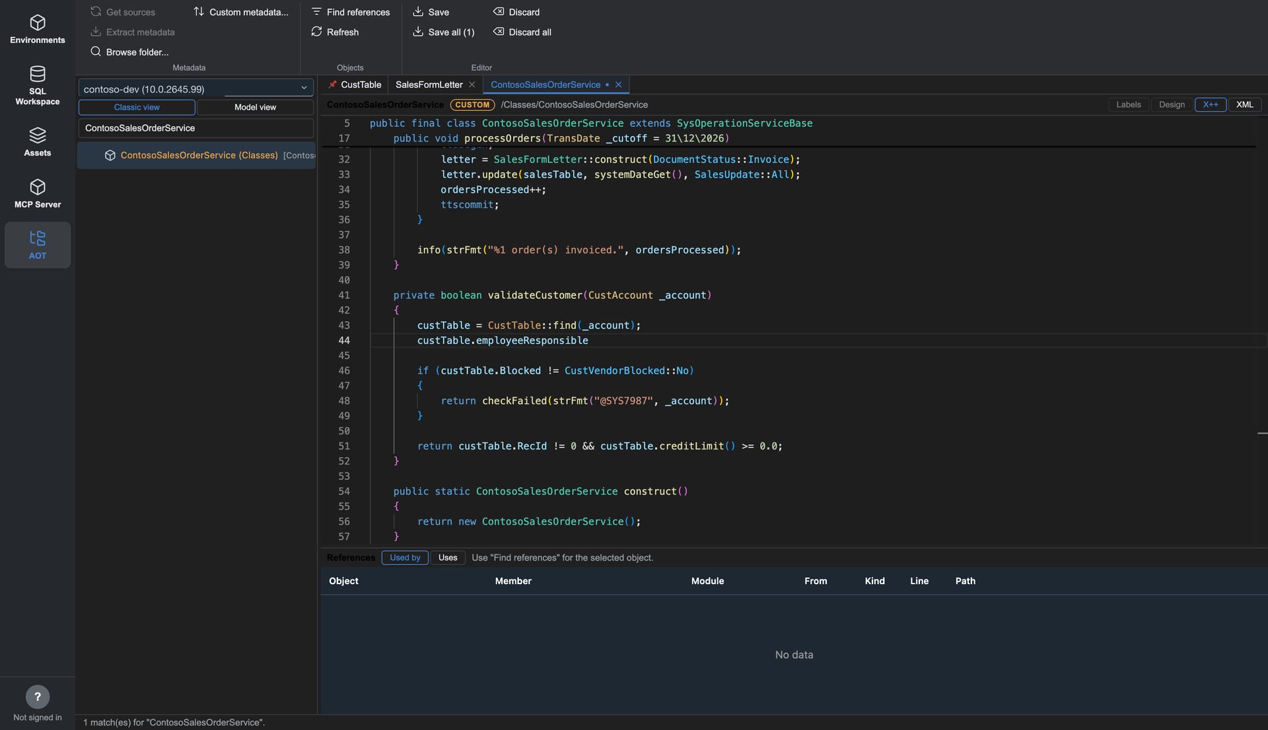Click the checkFailed call on line 48
Screen dimensions: 1268x730
(514, 401)
